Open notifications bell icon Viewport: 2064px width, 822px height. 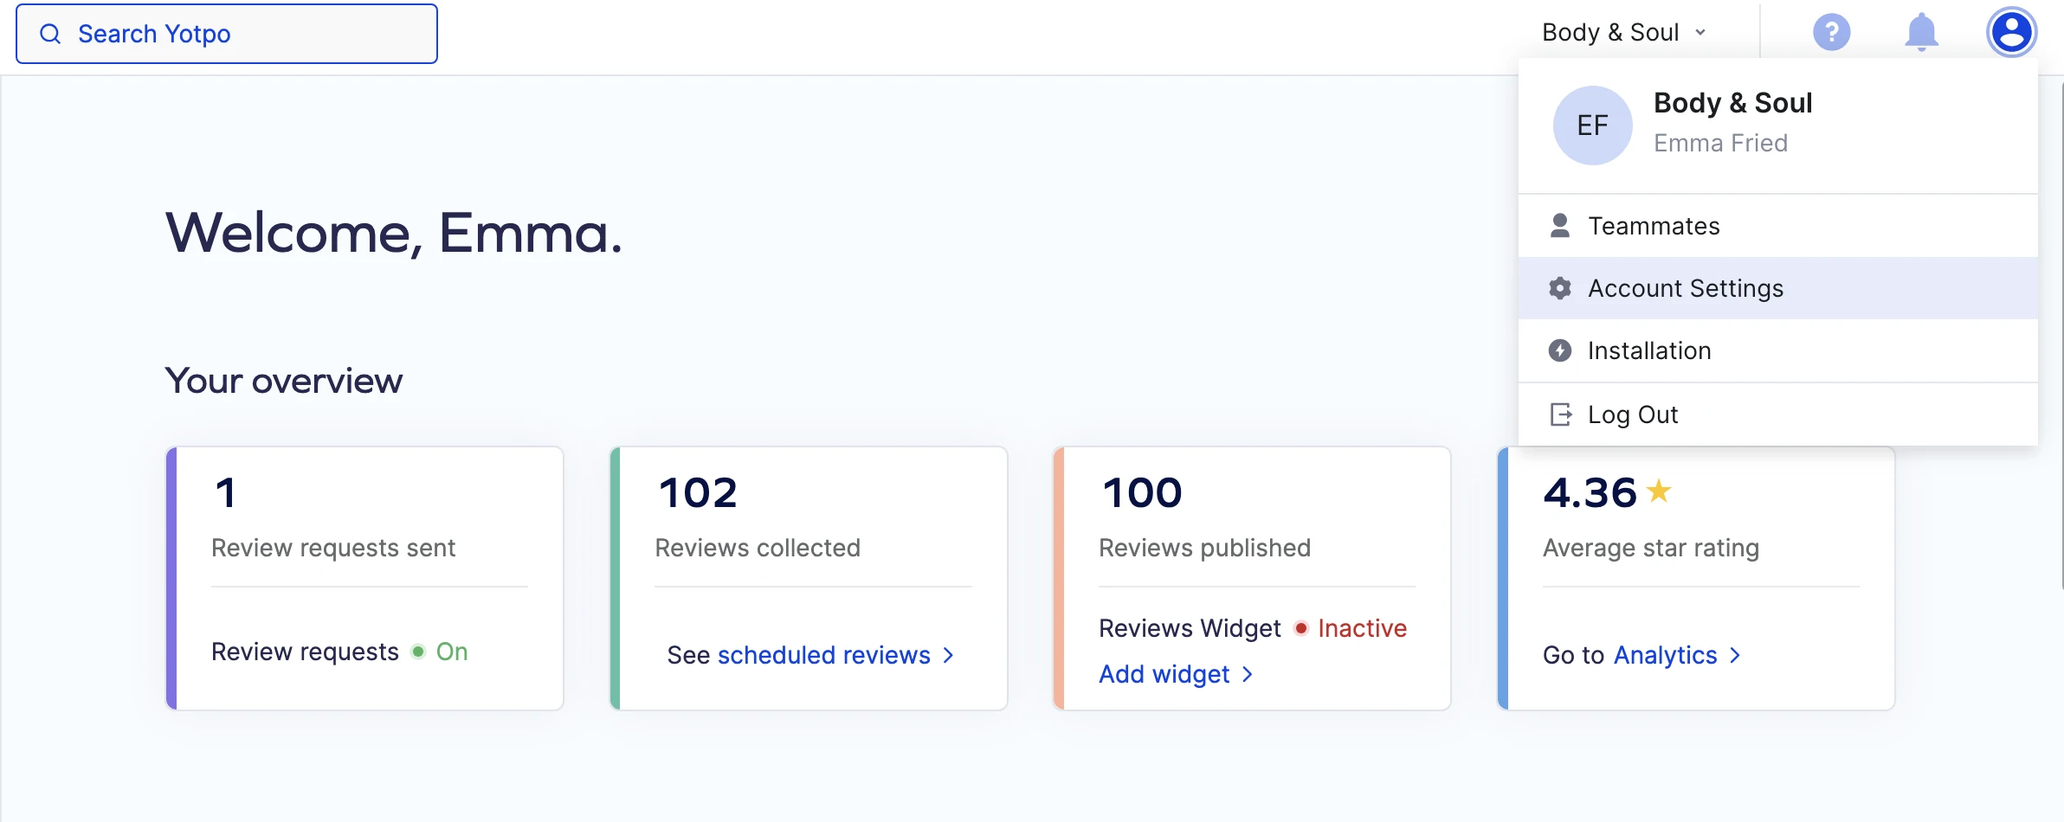pos(1921,33)
